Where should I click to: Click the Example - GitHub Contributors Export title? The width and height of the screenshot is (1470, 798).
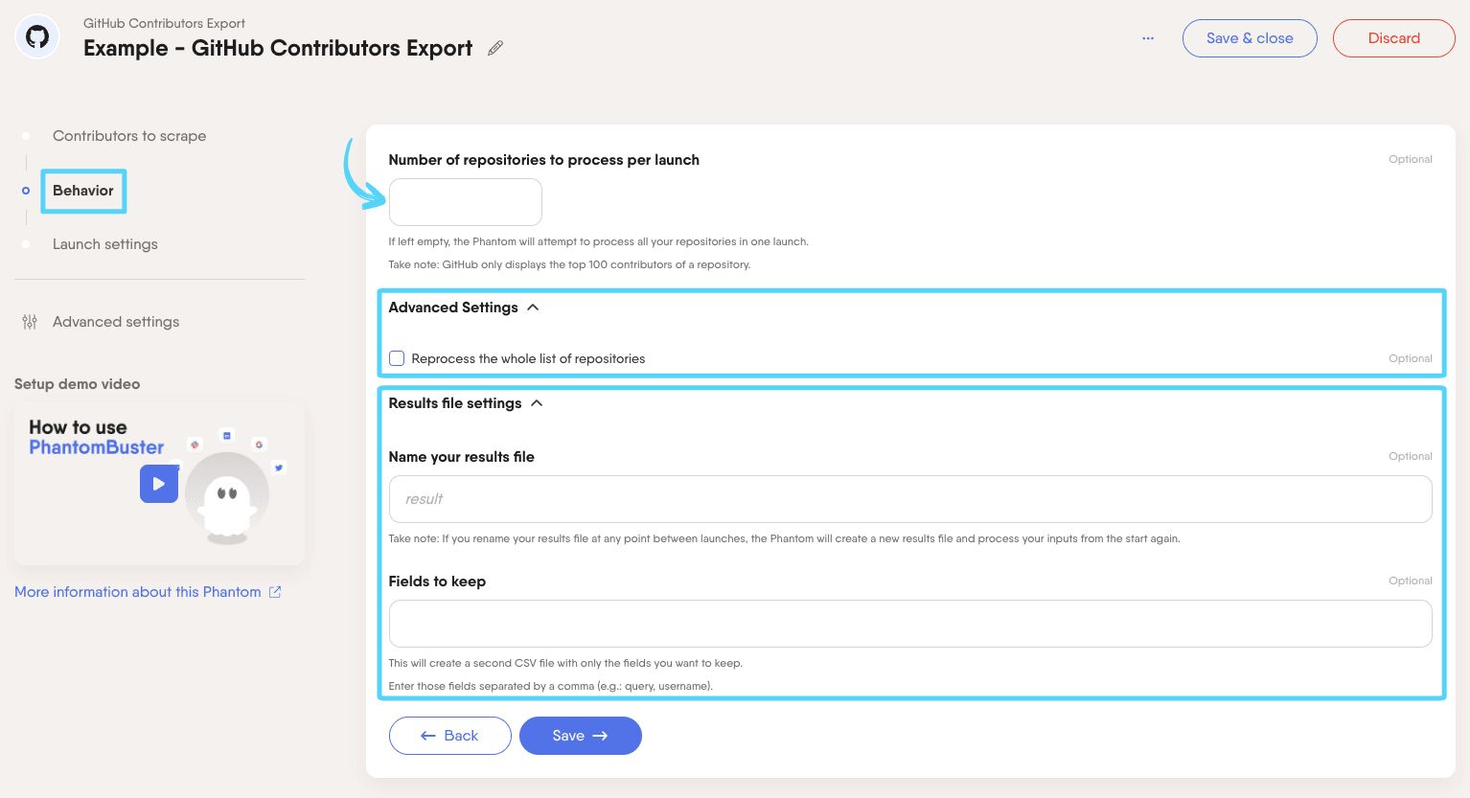278,48
